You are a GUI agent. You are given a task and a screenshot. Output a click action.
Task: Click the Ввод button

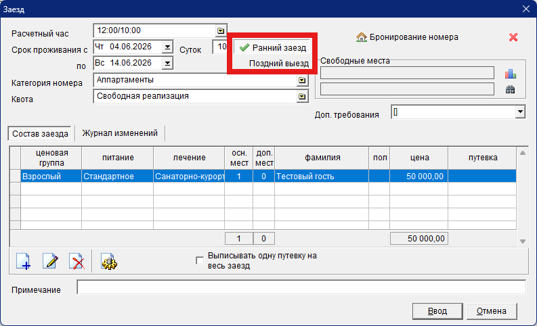(x=437, y=311)
